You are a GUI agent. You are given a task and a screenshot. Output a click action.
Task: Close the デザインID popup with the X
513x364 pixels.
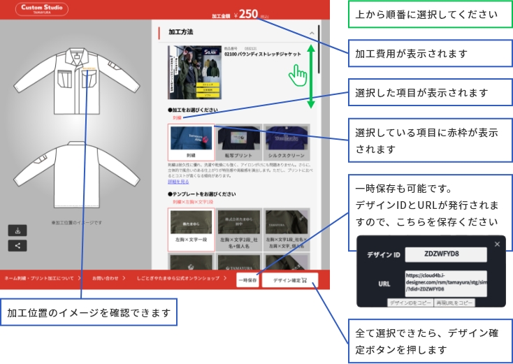pyautogui.click(x=497, y=244)
